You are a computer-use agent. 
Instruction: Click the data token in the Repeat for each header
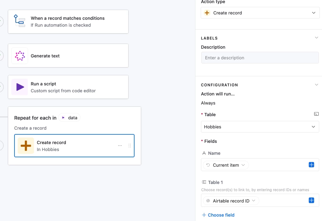[70, 118]
